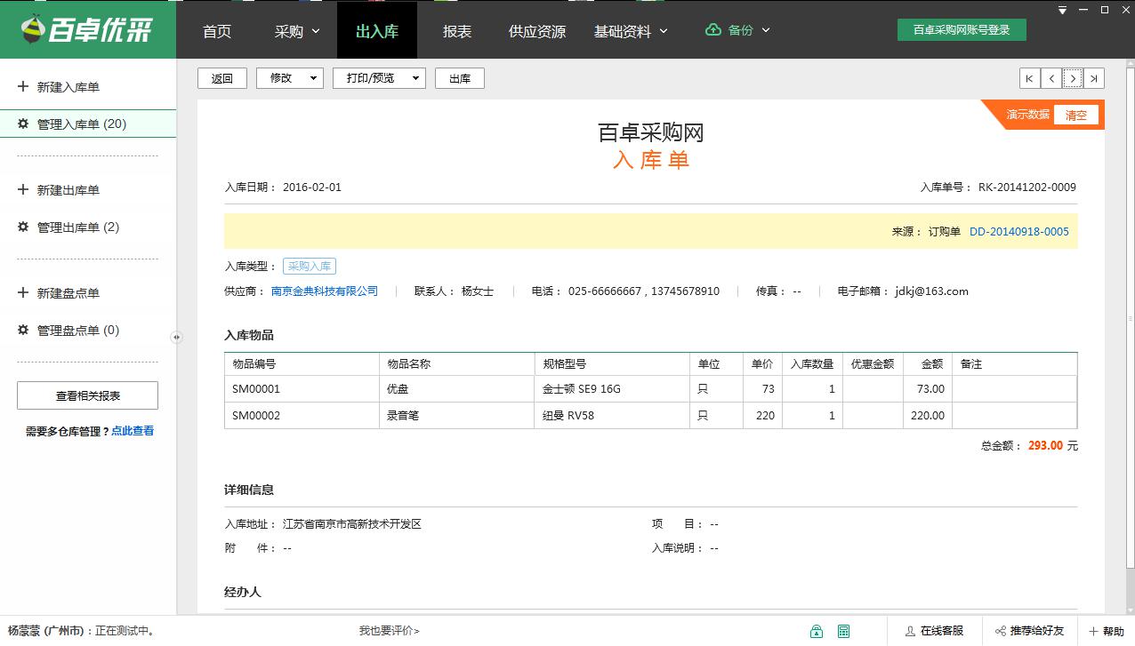Click the 优惠金额 column header
This screenshot has width=1135, height=646.
pyautogui.click(x=873, y=364)
